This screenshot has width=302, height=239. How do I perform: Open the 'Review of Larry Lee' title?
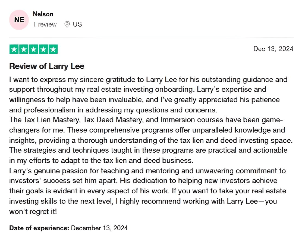pos(47,66)
